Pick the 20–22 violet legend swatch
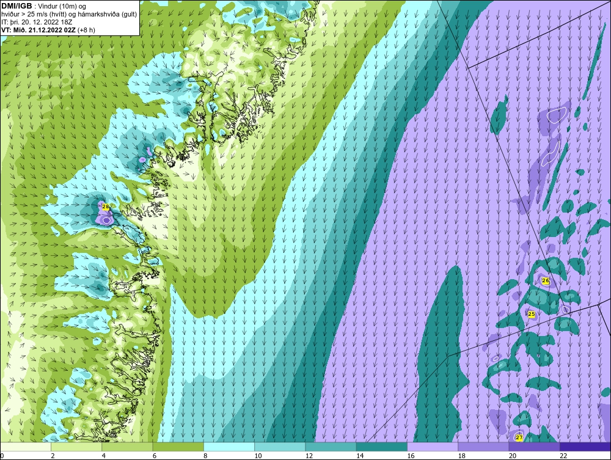Viewport: 611px width, 460px height. 534,447
